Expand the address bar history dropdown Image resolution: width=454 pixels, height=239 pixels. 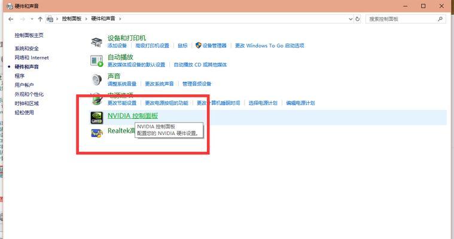[351, 19]
